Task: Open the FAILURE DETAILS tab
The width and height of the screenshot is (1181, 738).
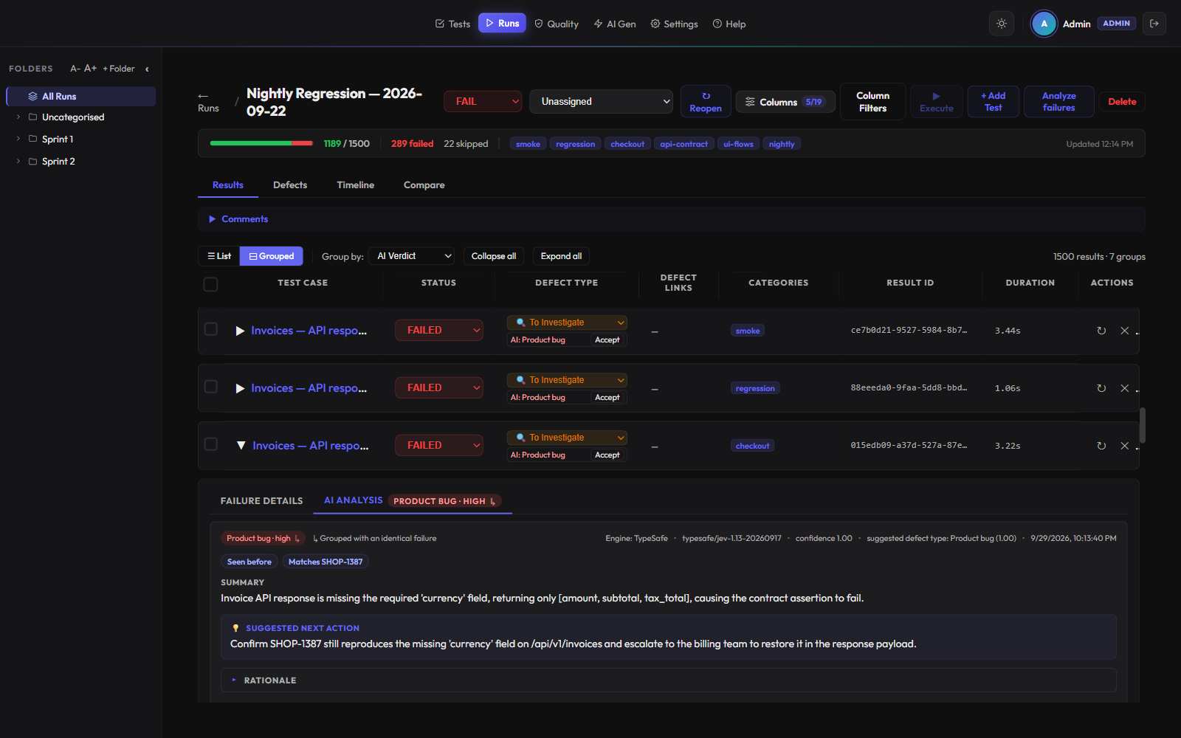Action: point(262,501)
